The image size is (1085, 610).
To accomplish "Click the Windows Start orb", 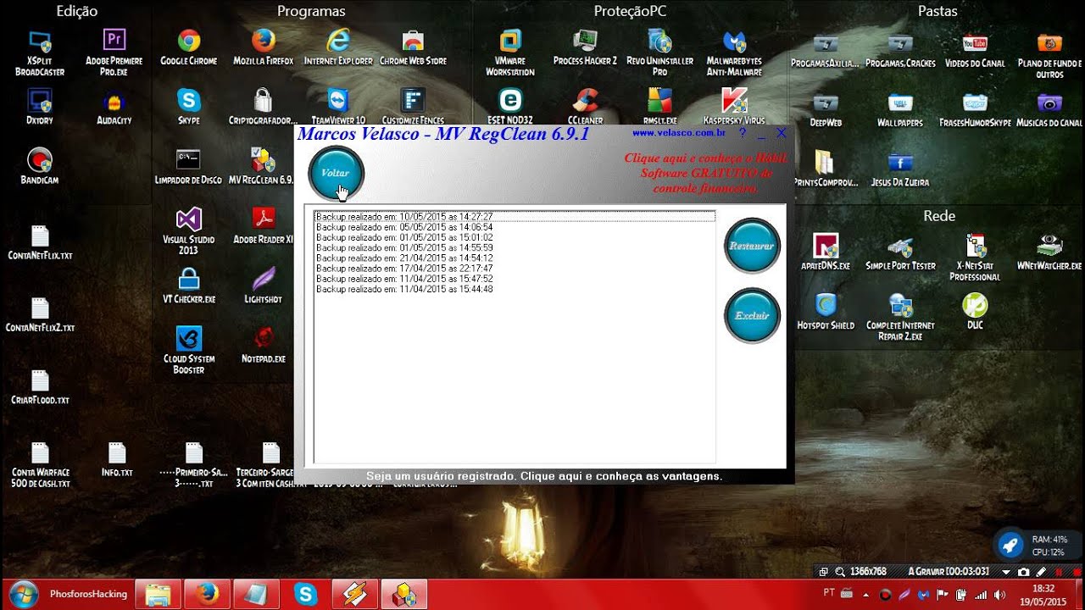I will [x=23, y=594].
